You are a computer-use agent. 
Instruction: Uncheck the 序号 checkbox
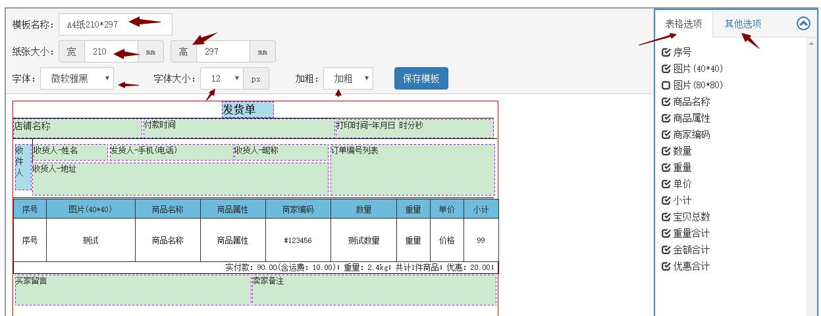pyautogui.click(x=666, y=52)
